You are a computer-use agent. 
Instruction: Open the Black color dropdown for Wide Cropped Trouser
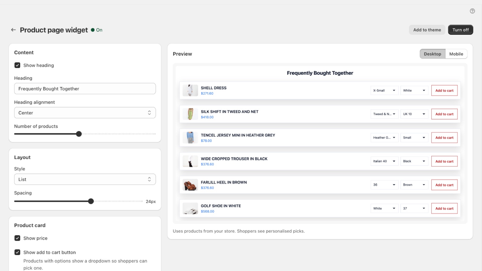[414, 161]
